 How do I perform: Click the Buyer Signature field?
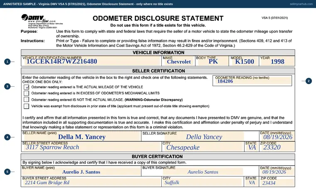click(200, 171)
